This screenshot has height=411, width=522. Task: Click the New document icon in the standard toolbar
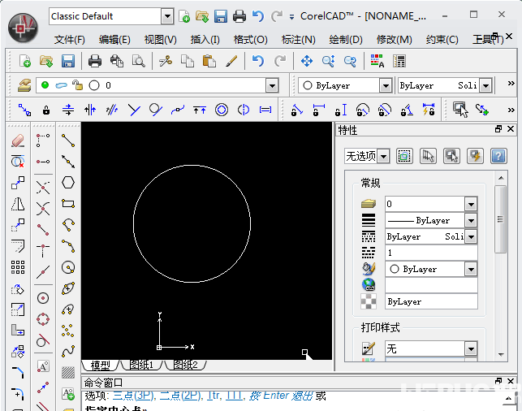click(x=25, y=61)
